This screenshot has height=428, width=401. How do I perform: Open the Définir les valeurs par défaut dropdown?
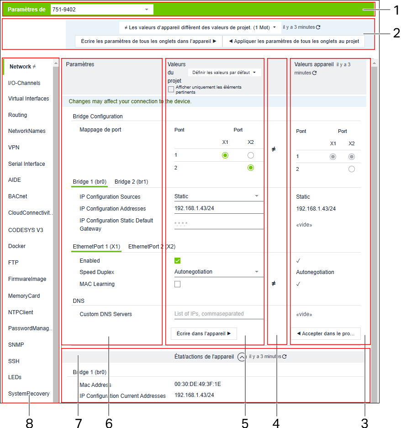[224, 72]
